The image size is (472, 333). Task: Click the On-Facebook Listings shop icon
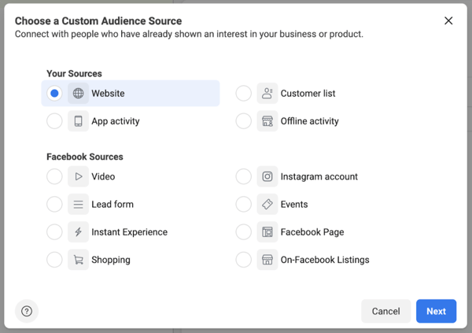[267, 260]
